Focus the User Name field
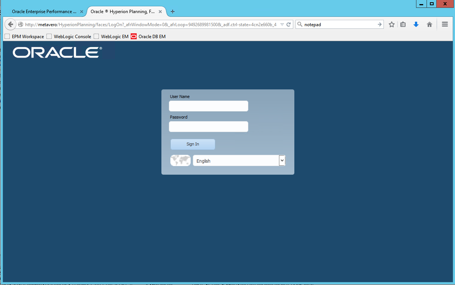 coord(209,106)
